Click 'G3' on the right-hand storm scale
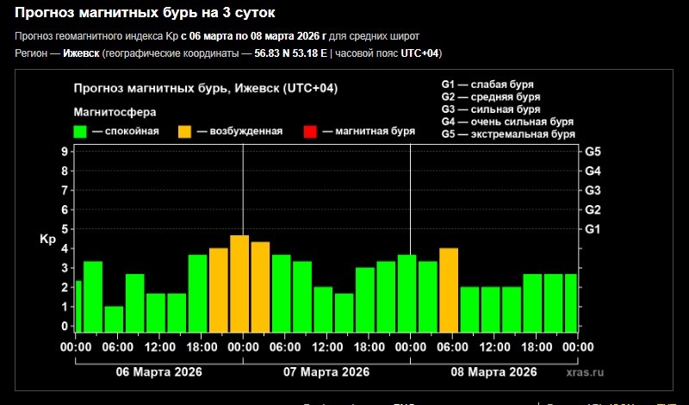This screenshot has height=405, width=689. pos(593,190)
